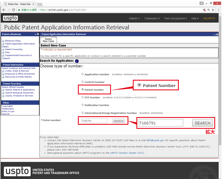Image resolution: width=222 pixels, height=179 pixels.
Task: Reload the page with the refresh icon
Action: 13,10
